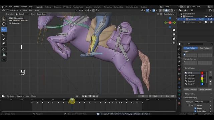This screenshot has height=120, width=214.
Task: Enable the Names show checkbox
Action: coord(195,105)
